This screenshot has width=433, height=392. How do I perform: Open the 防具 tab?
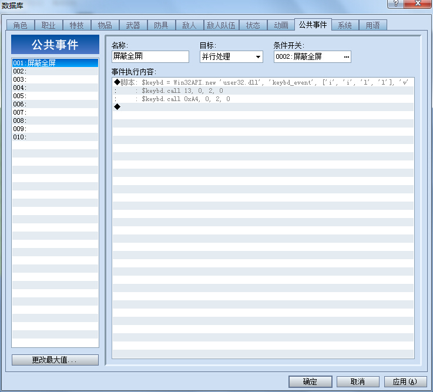click(161, 25)
